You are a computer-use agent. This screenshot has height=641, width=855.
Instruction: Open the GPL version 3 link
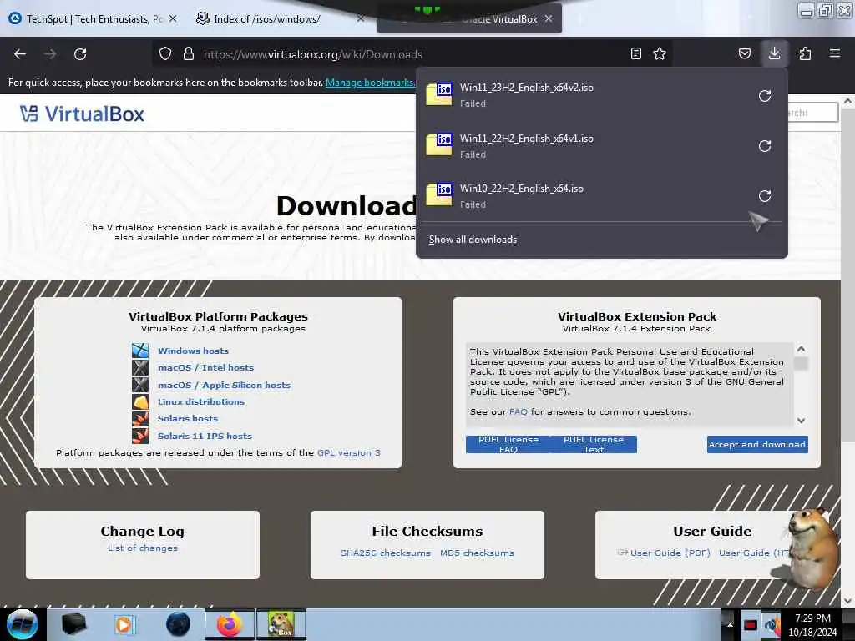349,452
